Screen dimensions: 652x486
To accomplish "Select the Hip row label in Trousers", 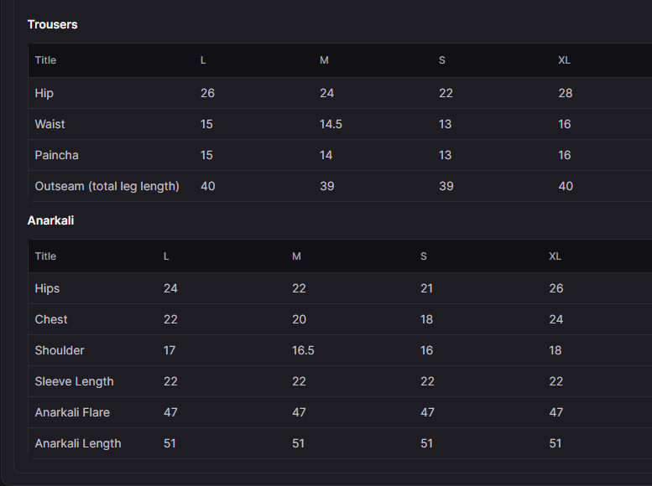I will (44, 93).
